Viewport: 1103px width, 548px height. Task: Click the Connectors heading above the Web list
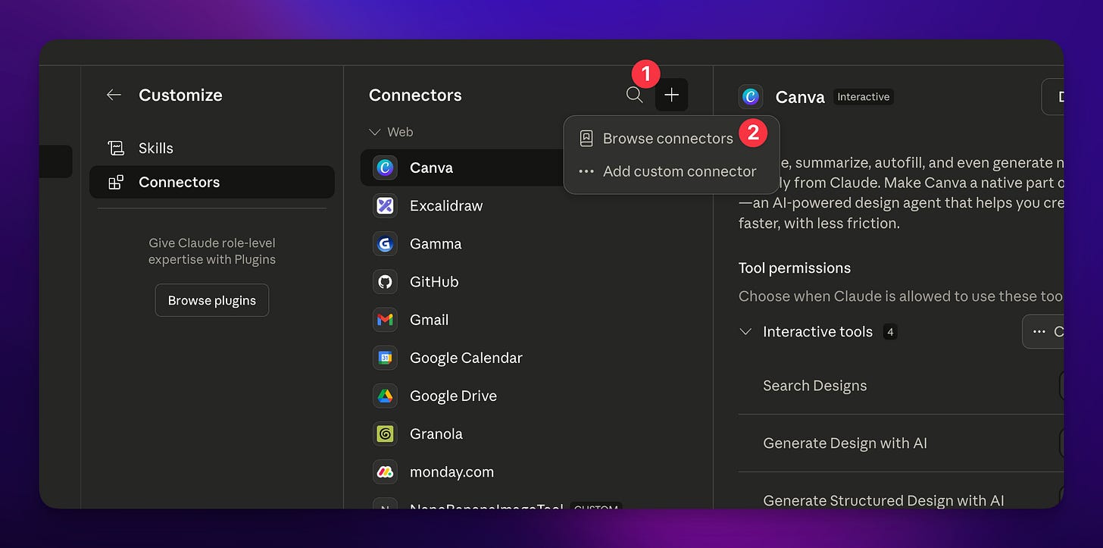tap(415, 95)
